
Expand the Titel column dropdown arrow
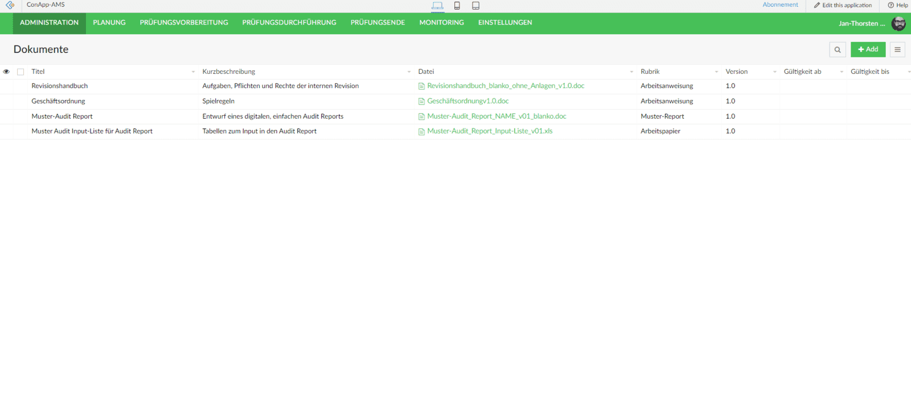pyautogui.click(x=193, y=72)
